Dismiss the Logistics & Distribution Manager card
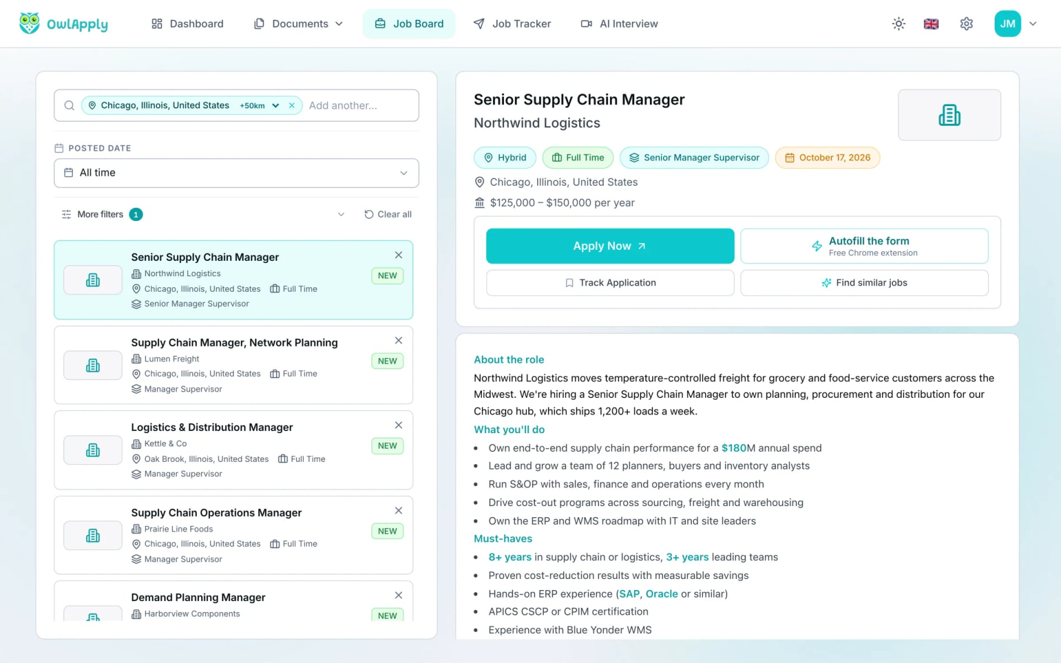Viewport: 1061px width, 663px height. point(398,425)
